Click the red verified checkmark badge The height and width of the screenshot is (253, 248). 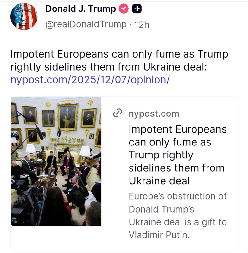click(x=124, y=9)
